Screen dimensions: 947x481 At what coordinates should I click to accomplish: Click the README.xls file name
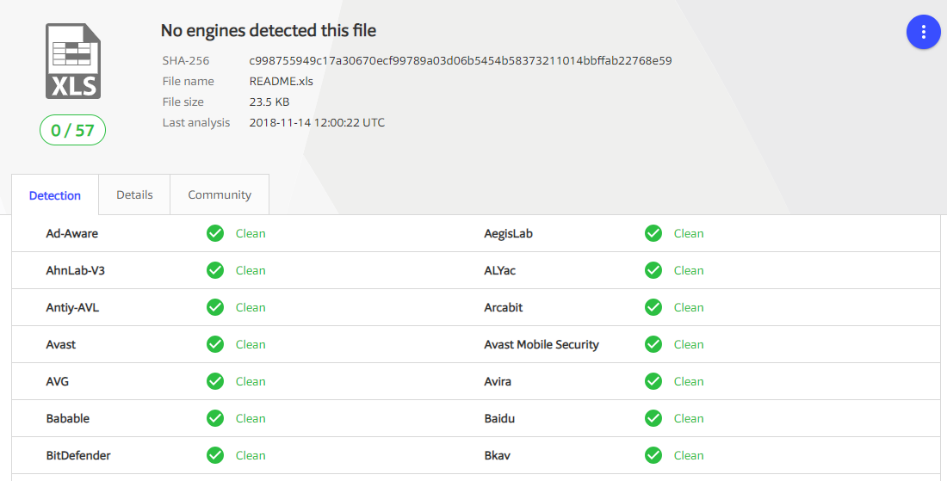(282, 81)
